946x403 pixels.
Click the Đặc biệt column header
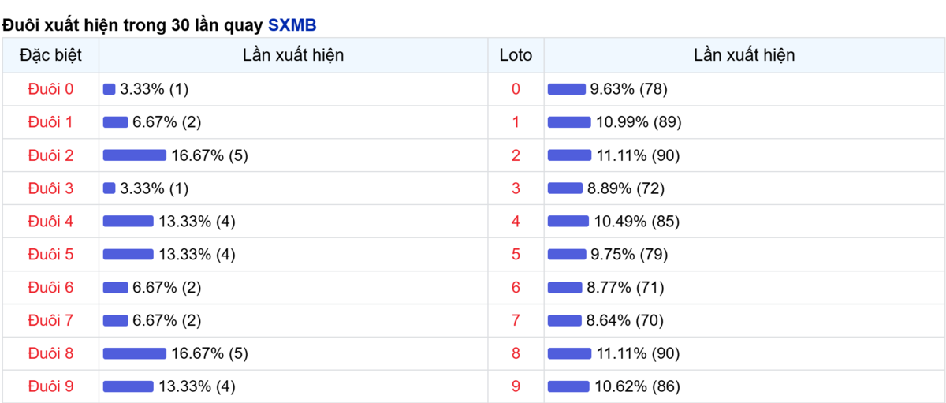[x=50, y=55]
